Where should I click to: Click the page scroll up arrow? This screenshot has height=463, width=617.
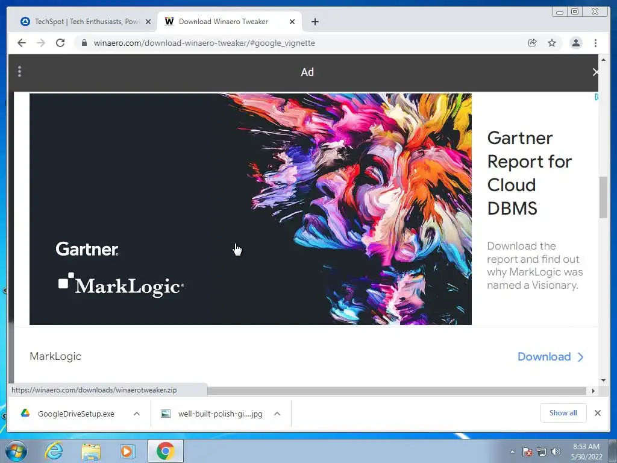[x=603, y=60]
